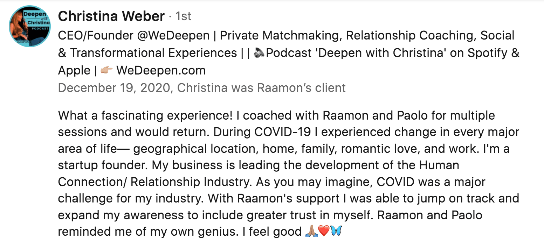
Task: Click the December 19, 2020 date
Action: (x=115, y=87)
